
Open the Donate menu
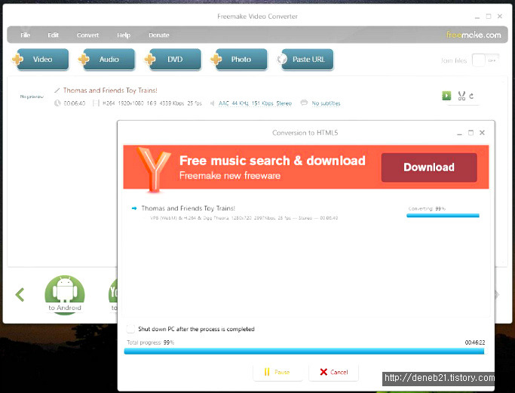point(158,35)
